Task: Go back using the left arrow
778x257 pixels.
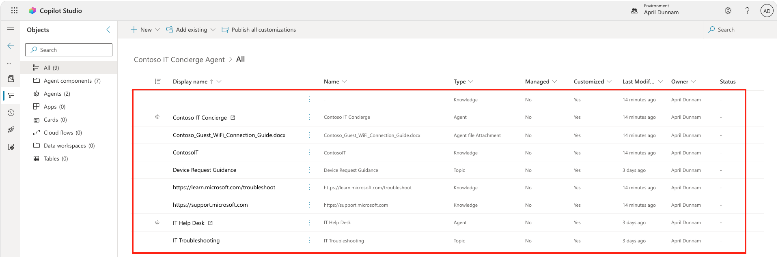Action: coord(11,46)
